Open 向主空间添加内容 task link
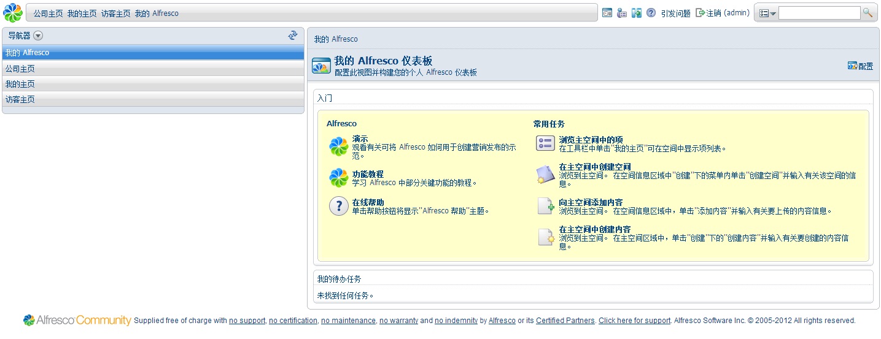The height and width of the screenshot is (339, 881). (x=591, y=202)
